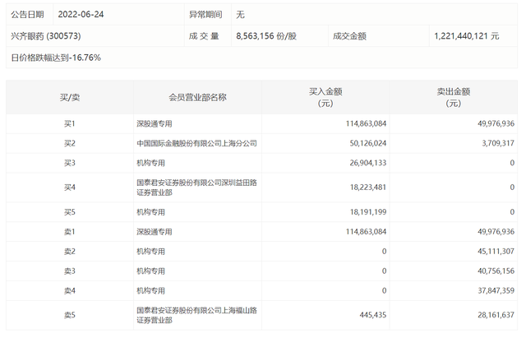526x338 pixels.
Task: Click 机构专用 in the 买3 row
Action: [150, 163]
